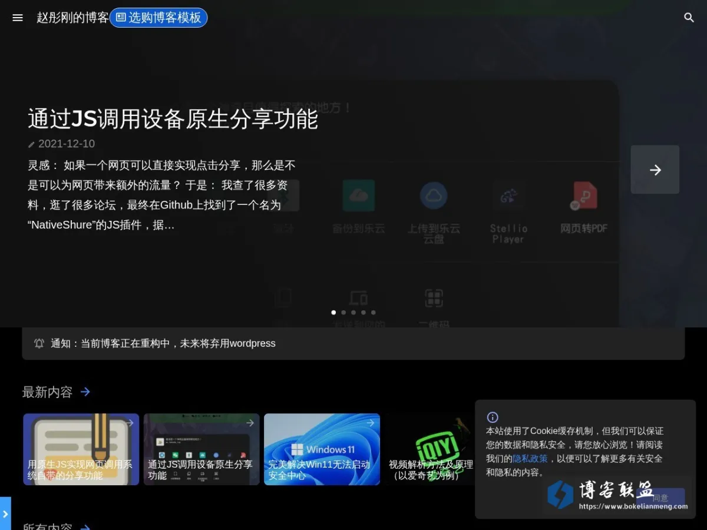Click arrow icon on Win11 card
707x530 pixels.
coord(371,423)
